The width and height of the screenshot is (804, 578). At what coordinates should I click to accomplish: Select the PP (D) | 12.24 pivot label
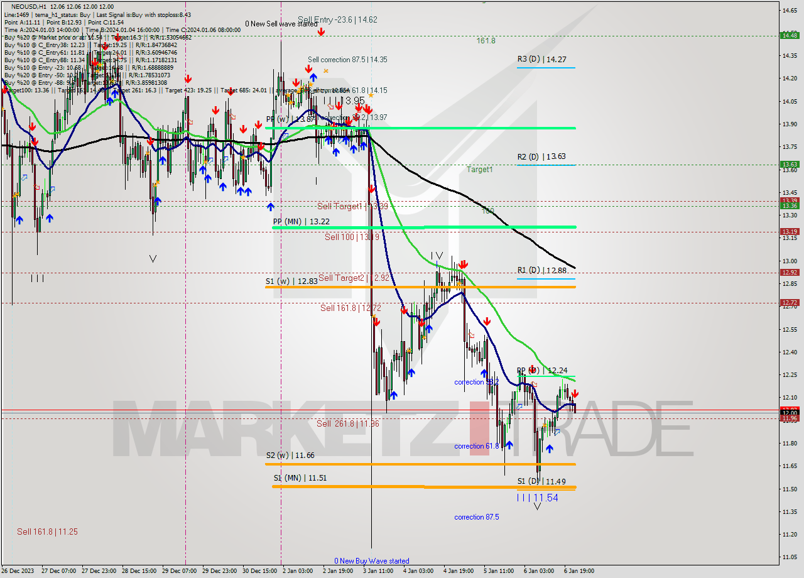tap(542, 370)
